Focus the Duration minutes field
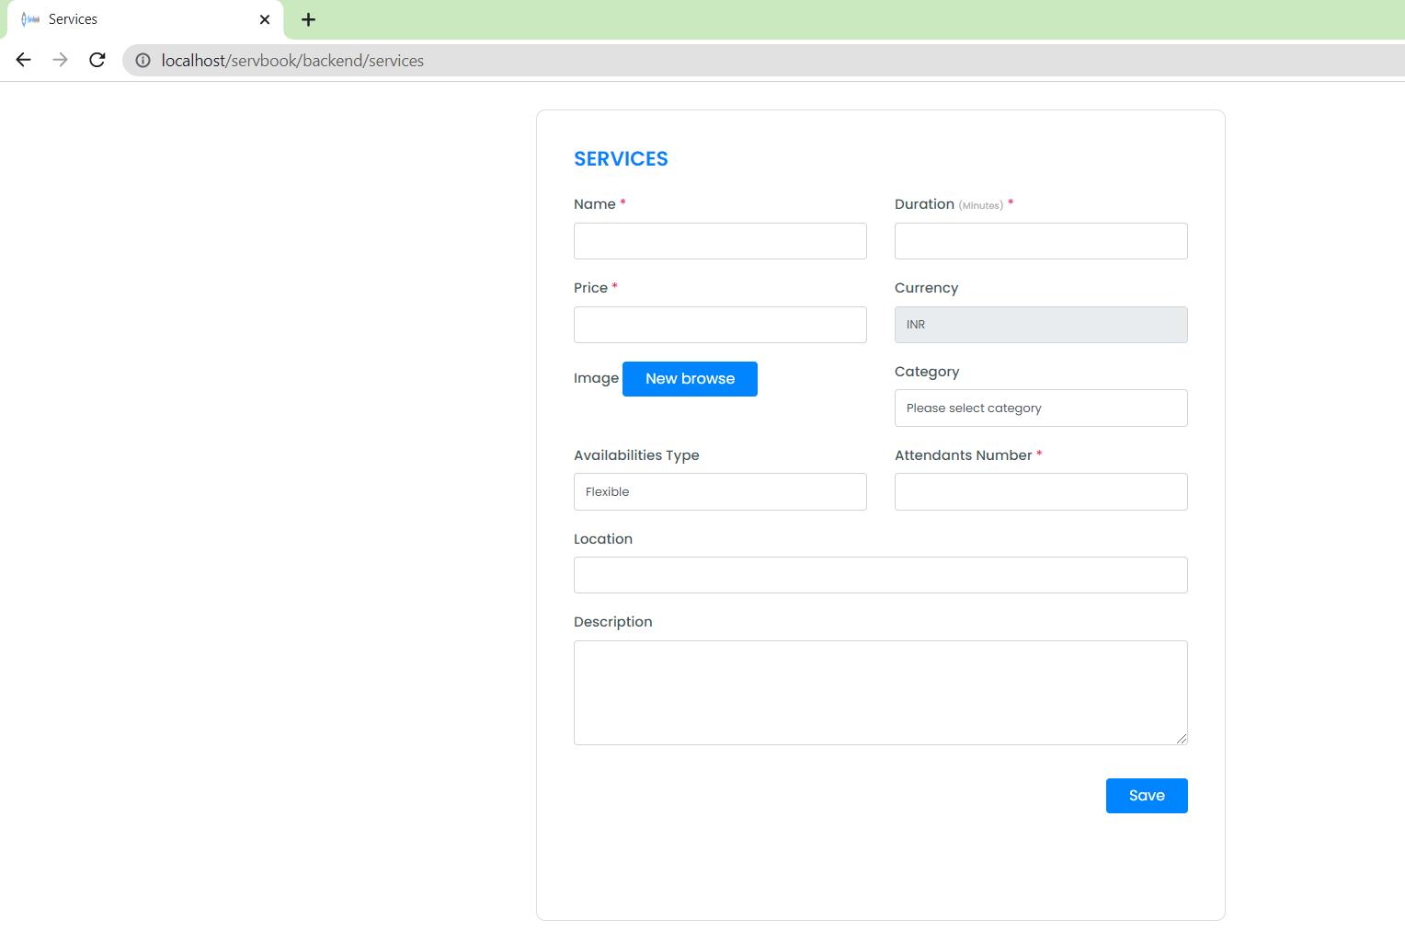The height and width of the screenshot is (932, 1405). tap(1040, 241)
